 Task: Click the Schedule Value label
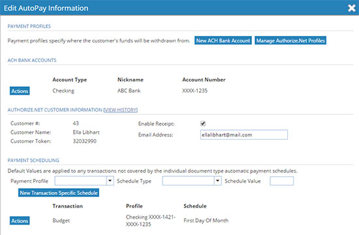coord(242,181)
